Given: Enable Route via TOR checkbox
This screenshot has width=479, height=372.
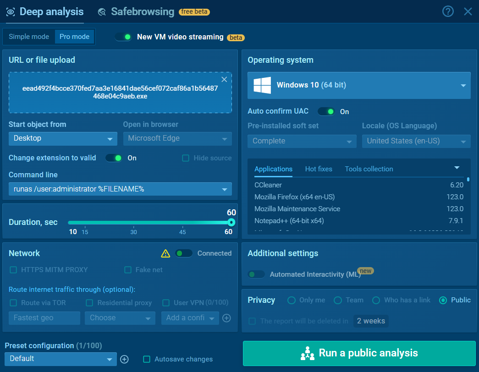Looking at the screenshot, I should pos(13,303).
